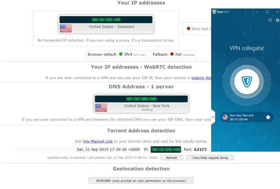Screen dimensions: 280x189
Task: Activate geolocation detection button
Action: point(141,181)
